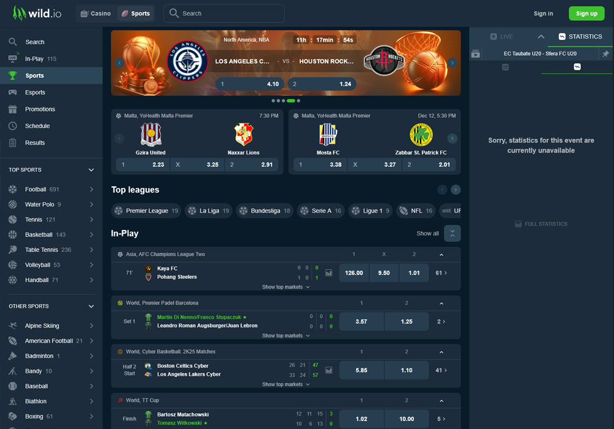Open FULL STATISTICS link
Screen dimensions: 614x429
tap(541, 224)
